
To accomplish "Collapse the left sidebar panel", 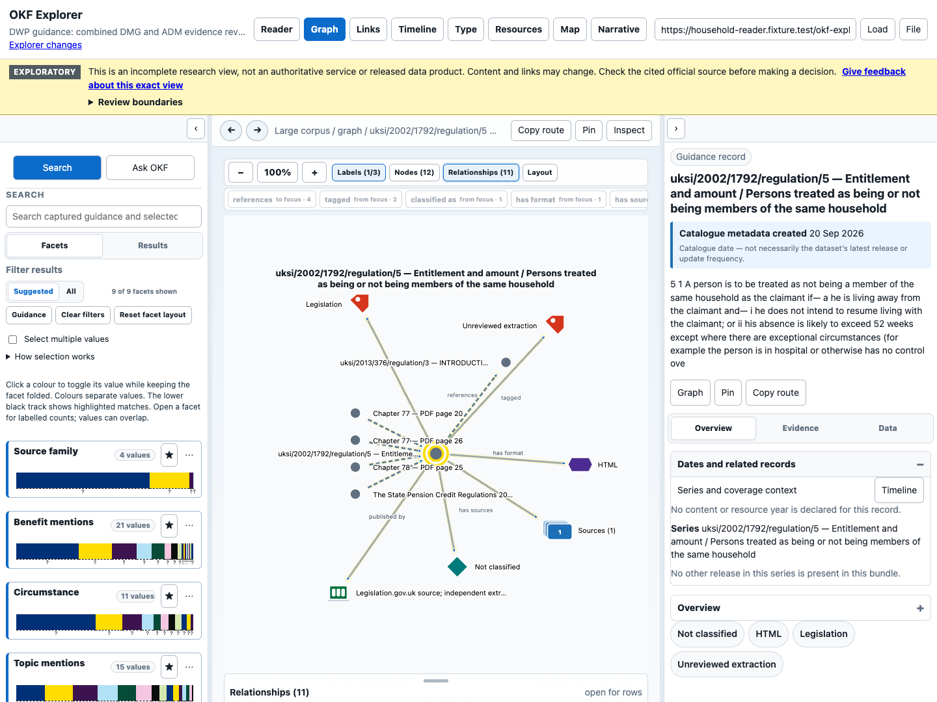I will (196, 129).
